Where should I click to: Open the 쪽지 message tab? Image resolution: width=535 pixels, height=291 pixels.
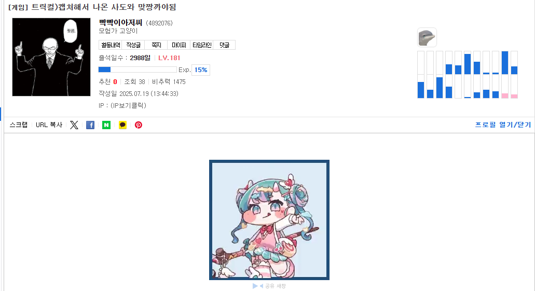(x=156, y=45)
